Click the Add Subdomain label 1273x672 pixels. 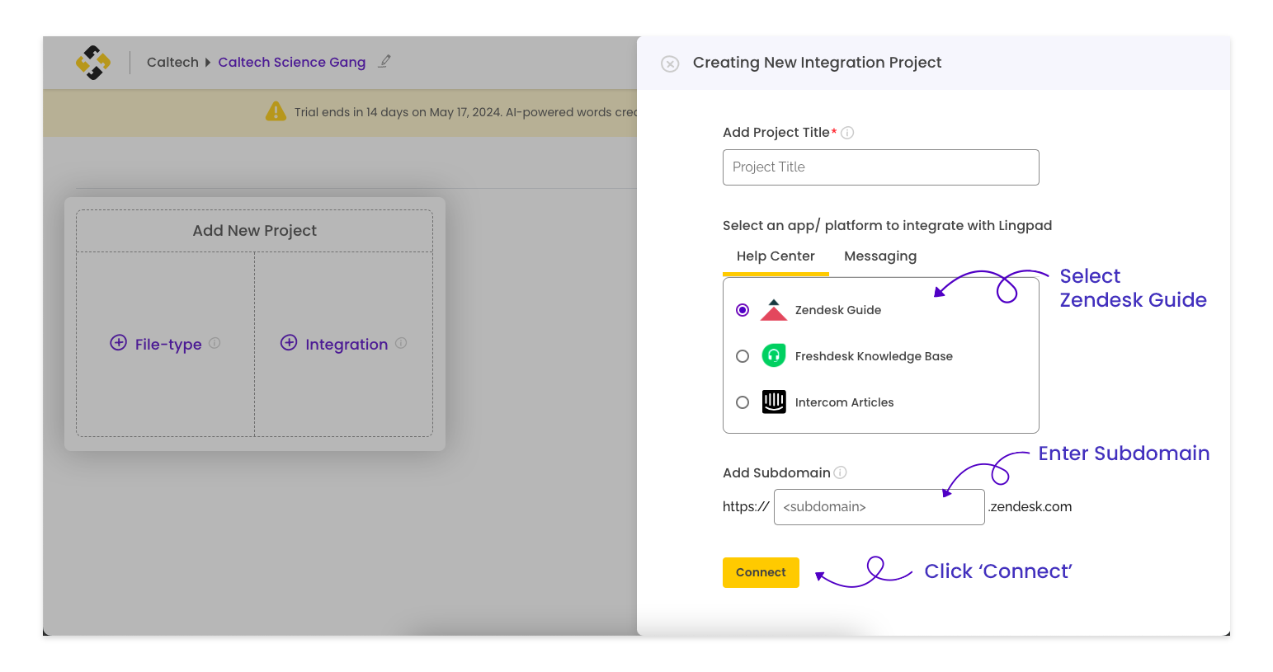click(x=776, y=472)
